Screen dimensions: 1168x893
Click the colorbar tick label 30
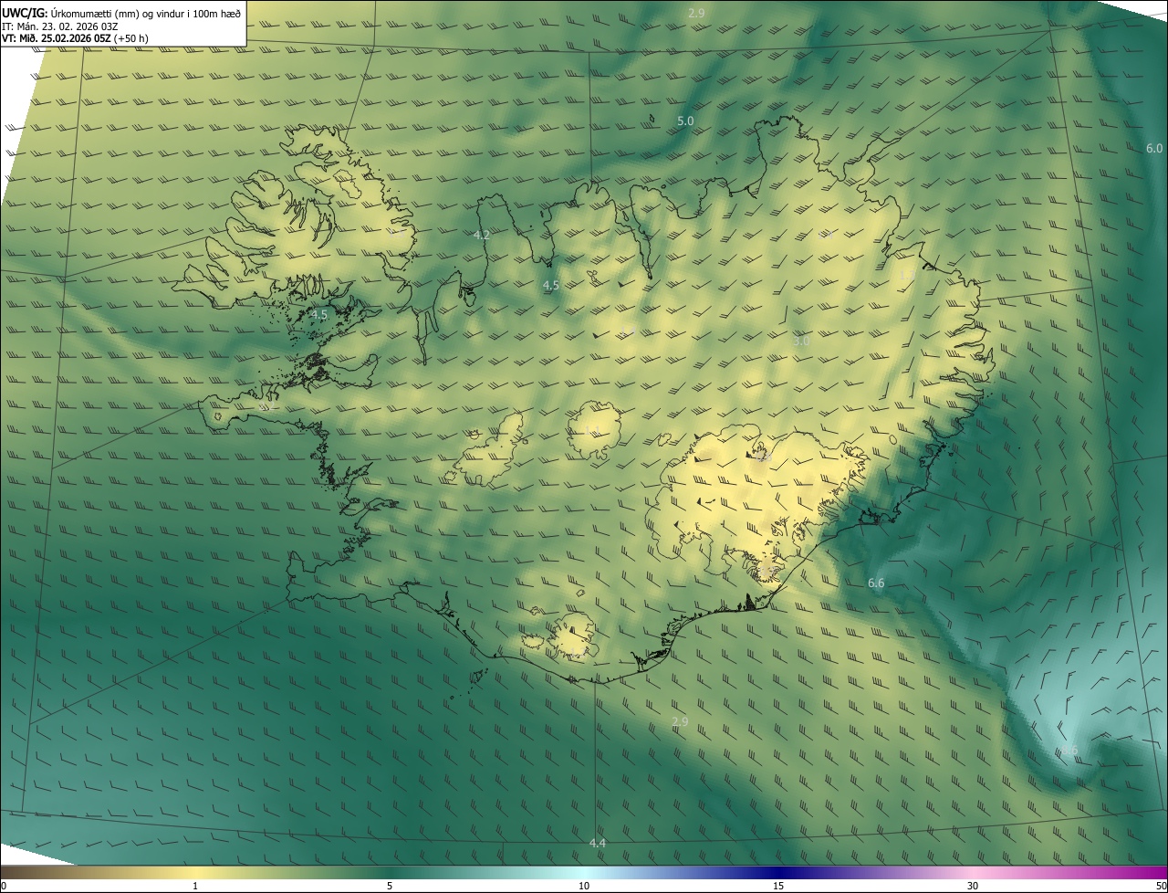pos(973,886)
